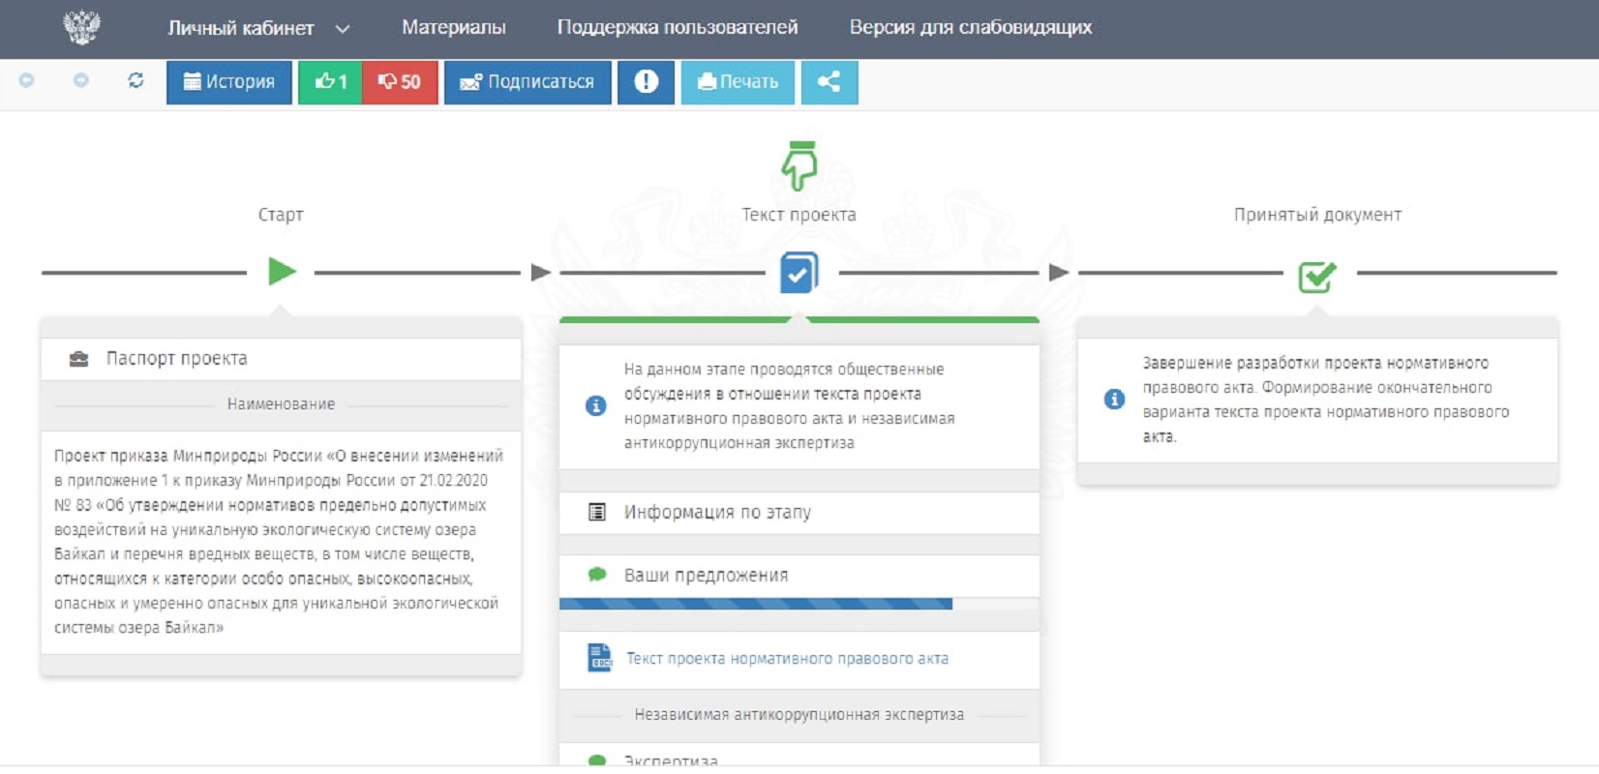Image resolution: width=1599 pixels, height=774 pixels.
Task: Click the green hand pointer stage icon
Action: [x=799, y=165]
